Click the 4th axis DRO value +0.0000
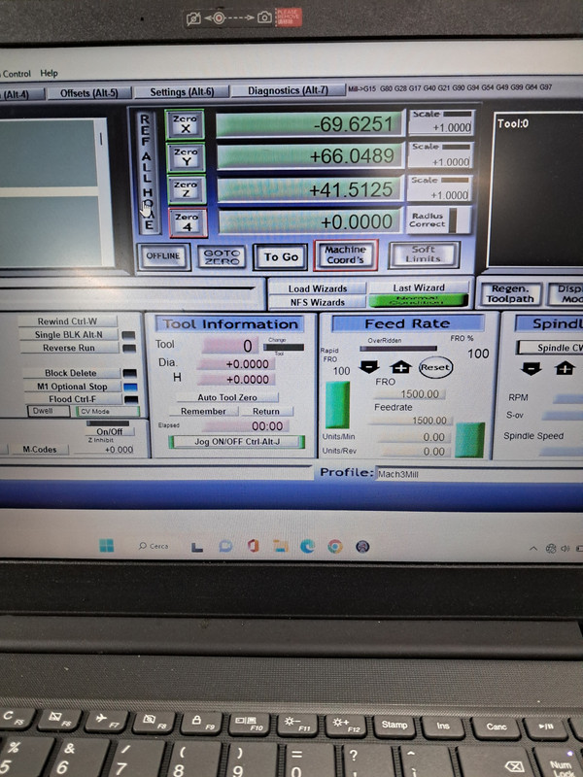 (x=309, y=221)
